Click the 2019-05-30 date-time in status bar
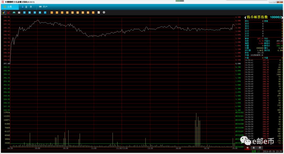The width and height of the screenshot is (284, 154). 273,151
